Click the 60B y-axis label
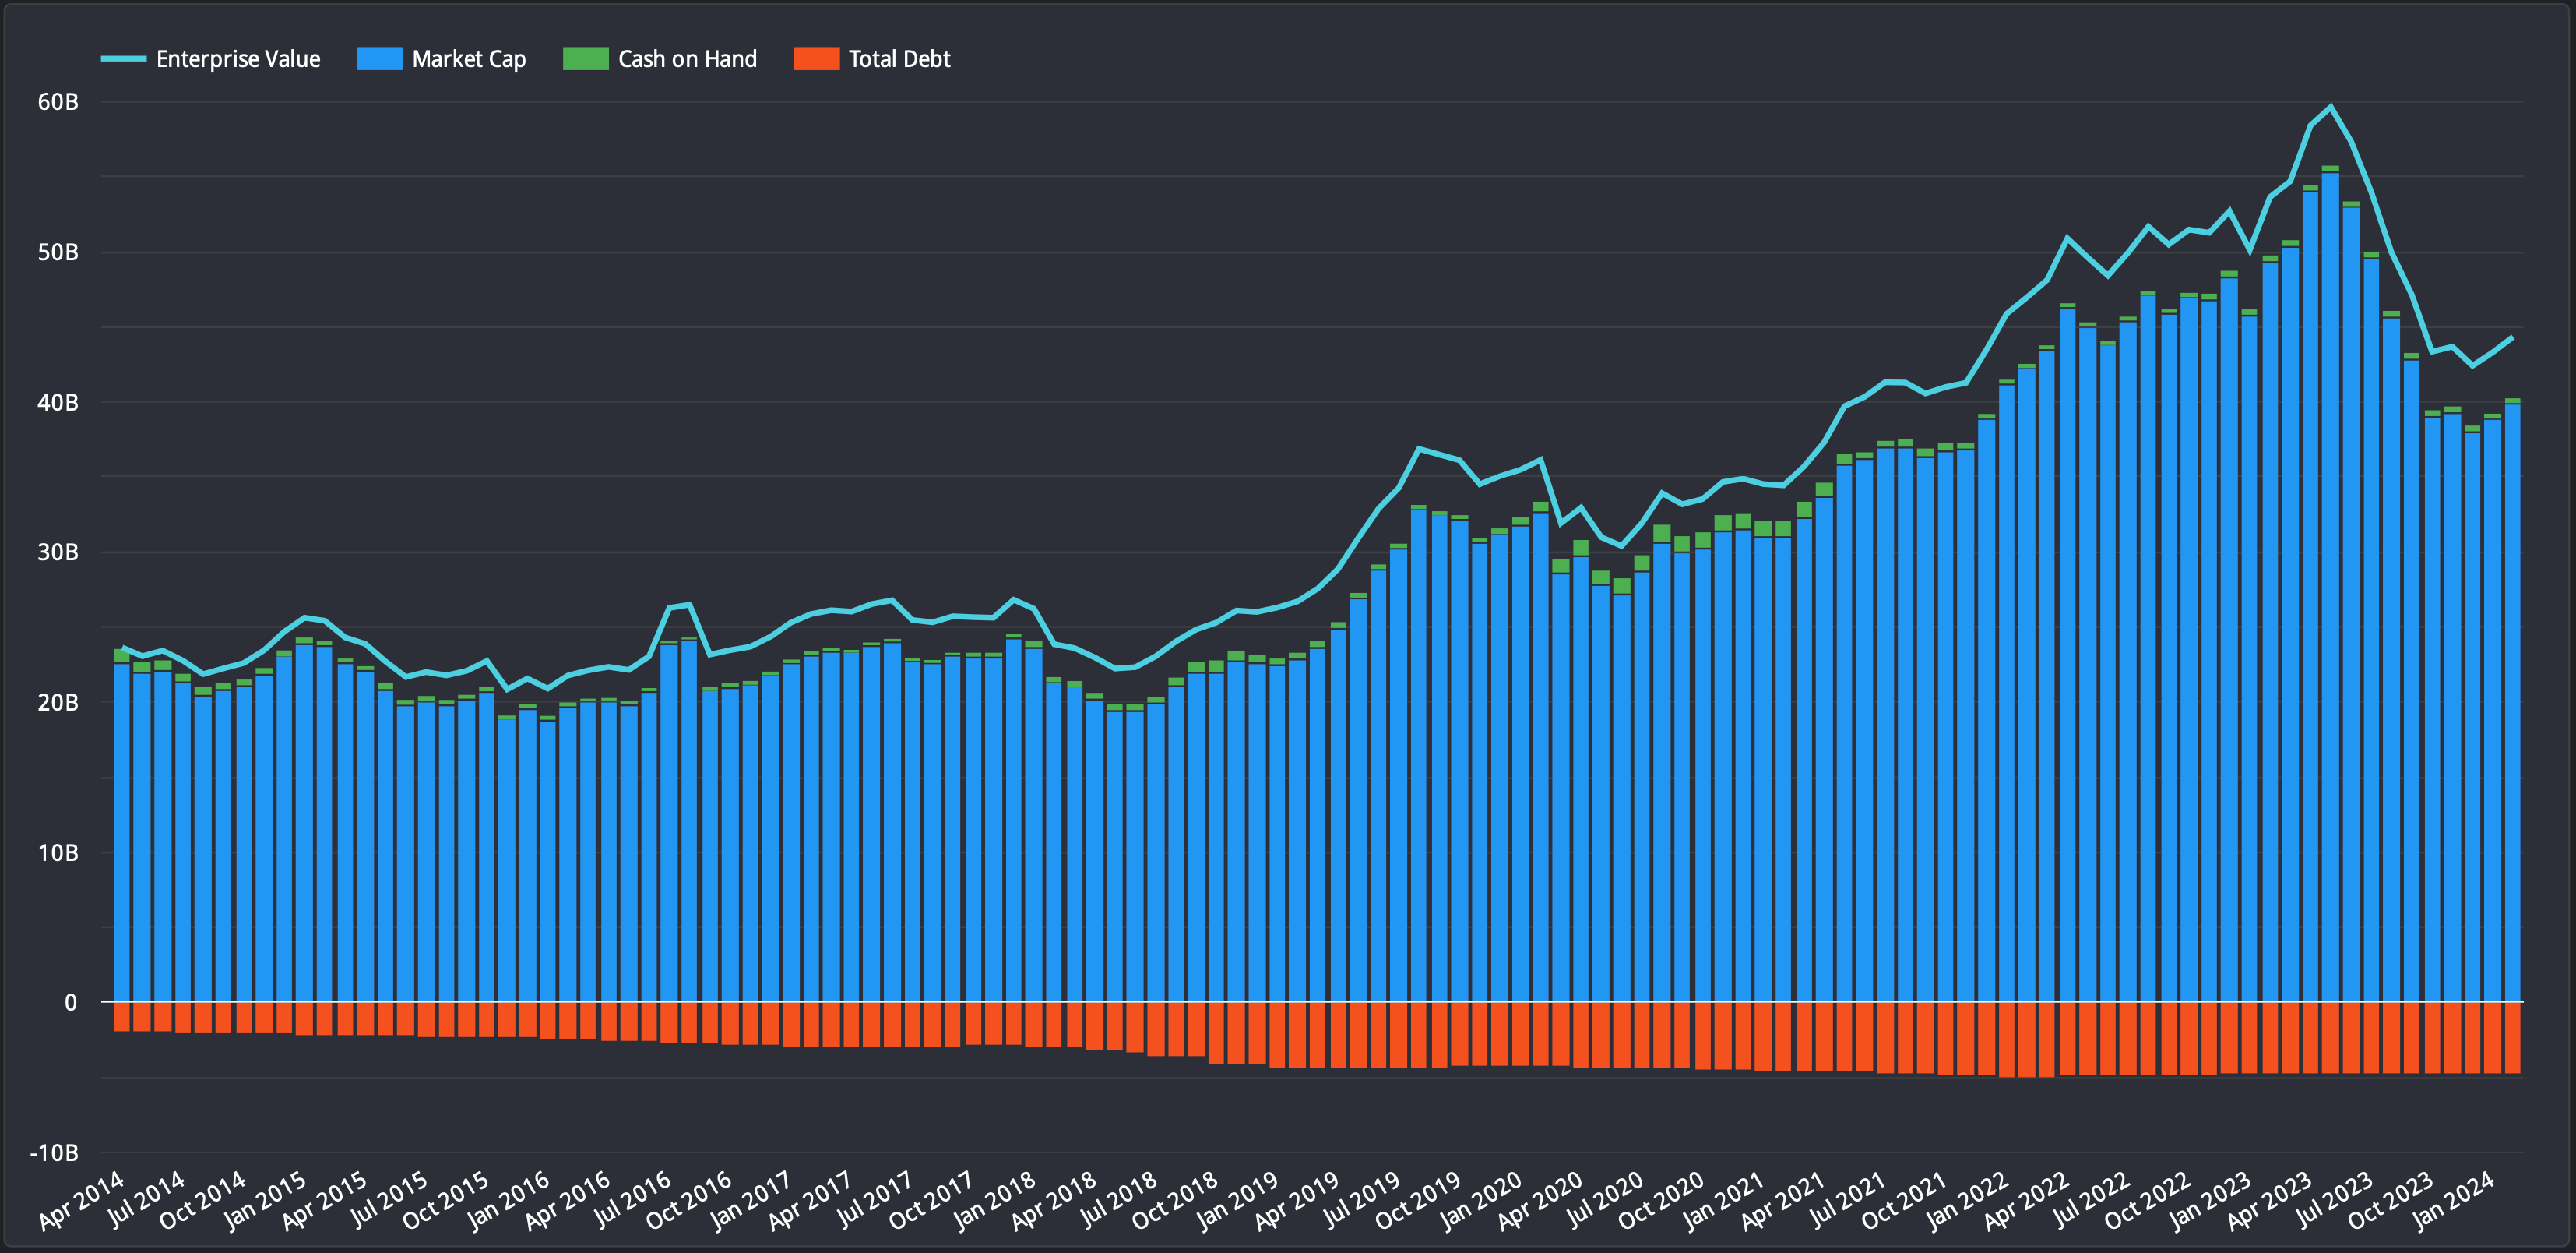Image resolution: width=2576 pixels, height=1253 pixels. click(x=58, y=102)
